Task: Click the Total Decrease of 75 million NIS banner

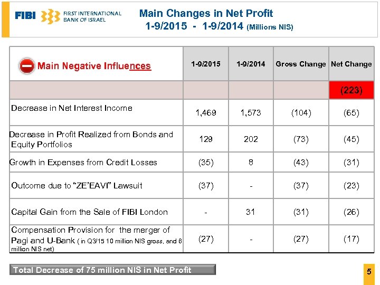Action: 112,270
